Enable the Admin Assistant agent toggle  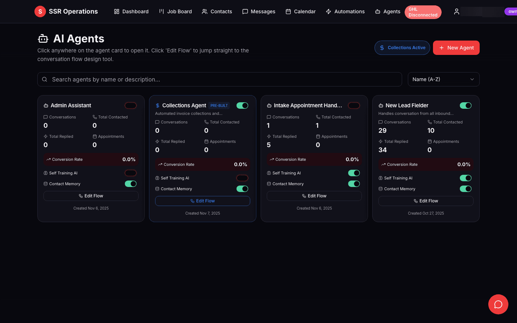pyautogui.click(x=131, y=105)
